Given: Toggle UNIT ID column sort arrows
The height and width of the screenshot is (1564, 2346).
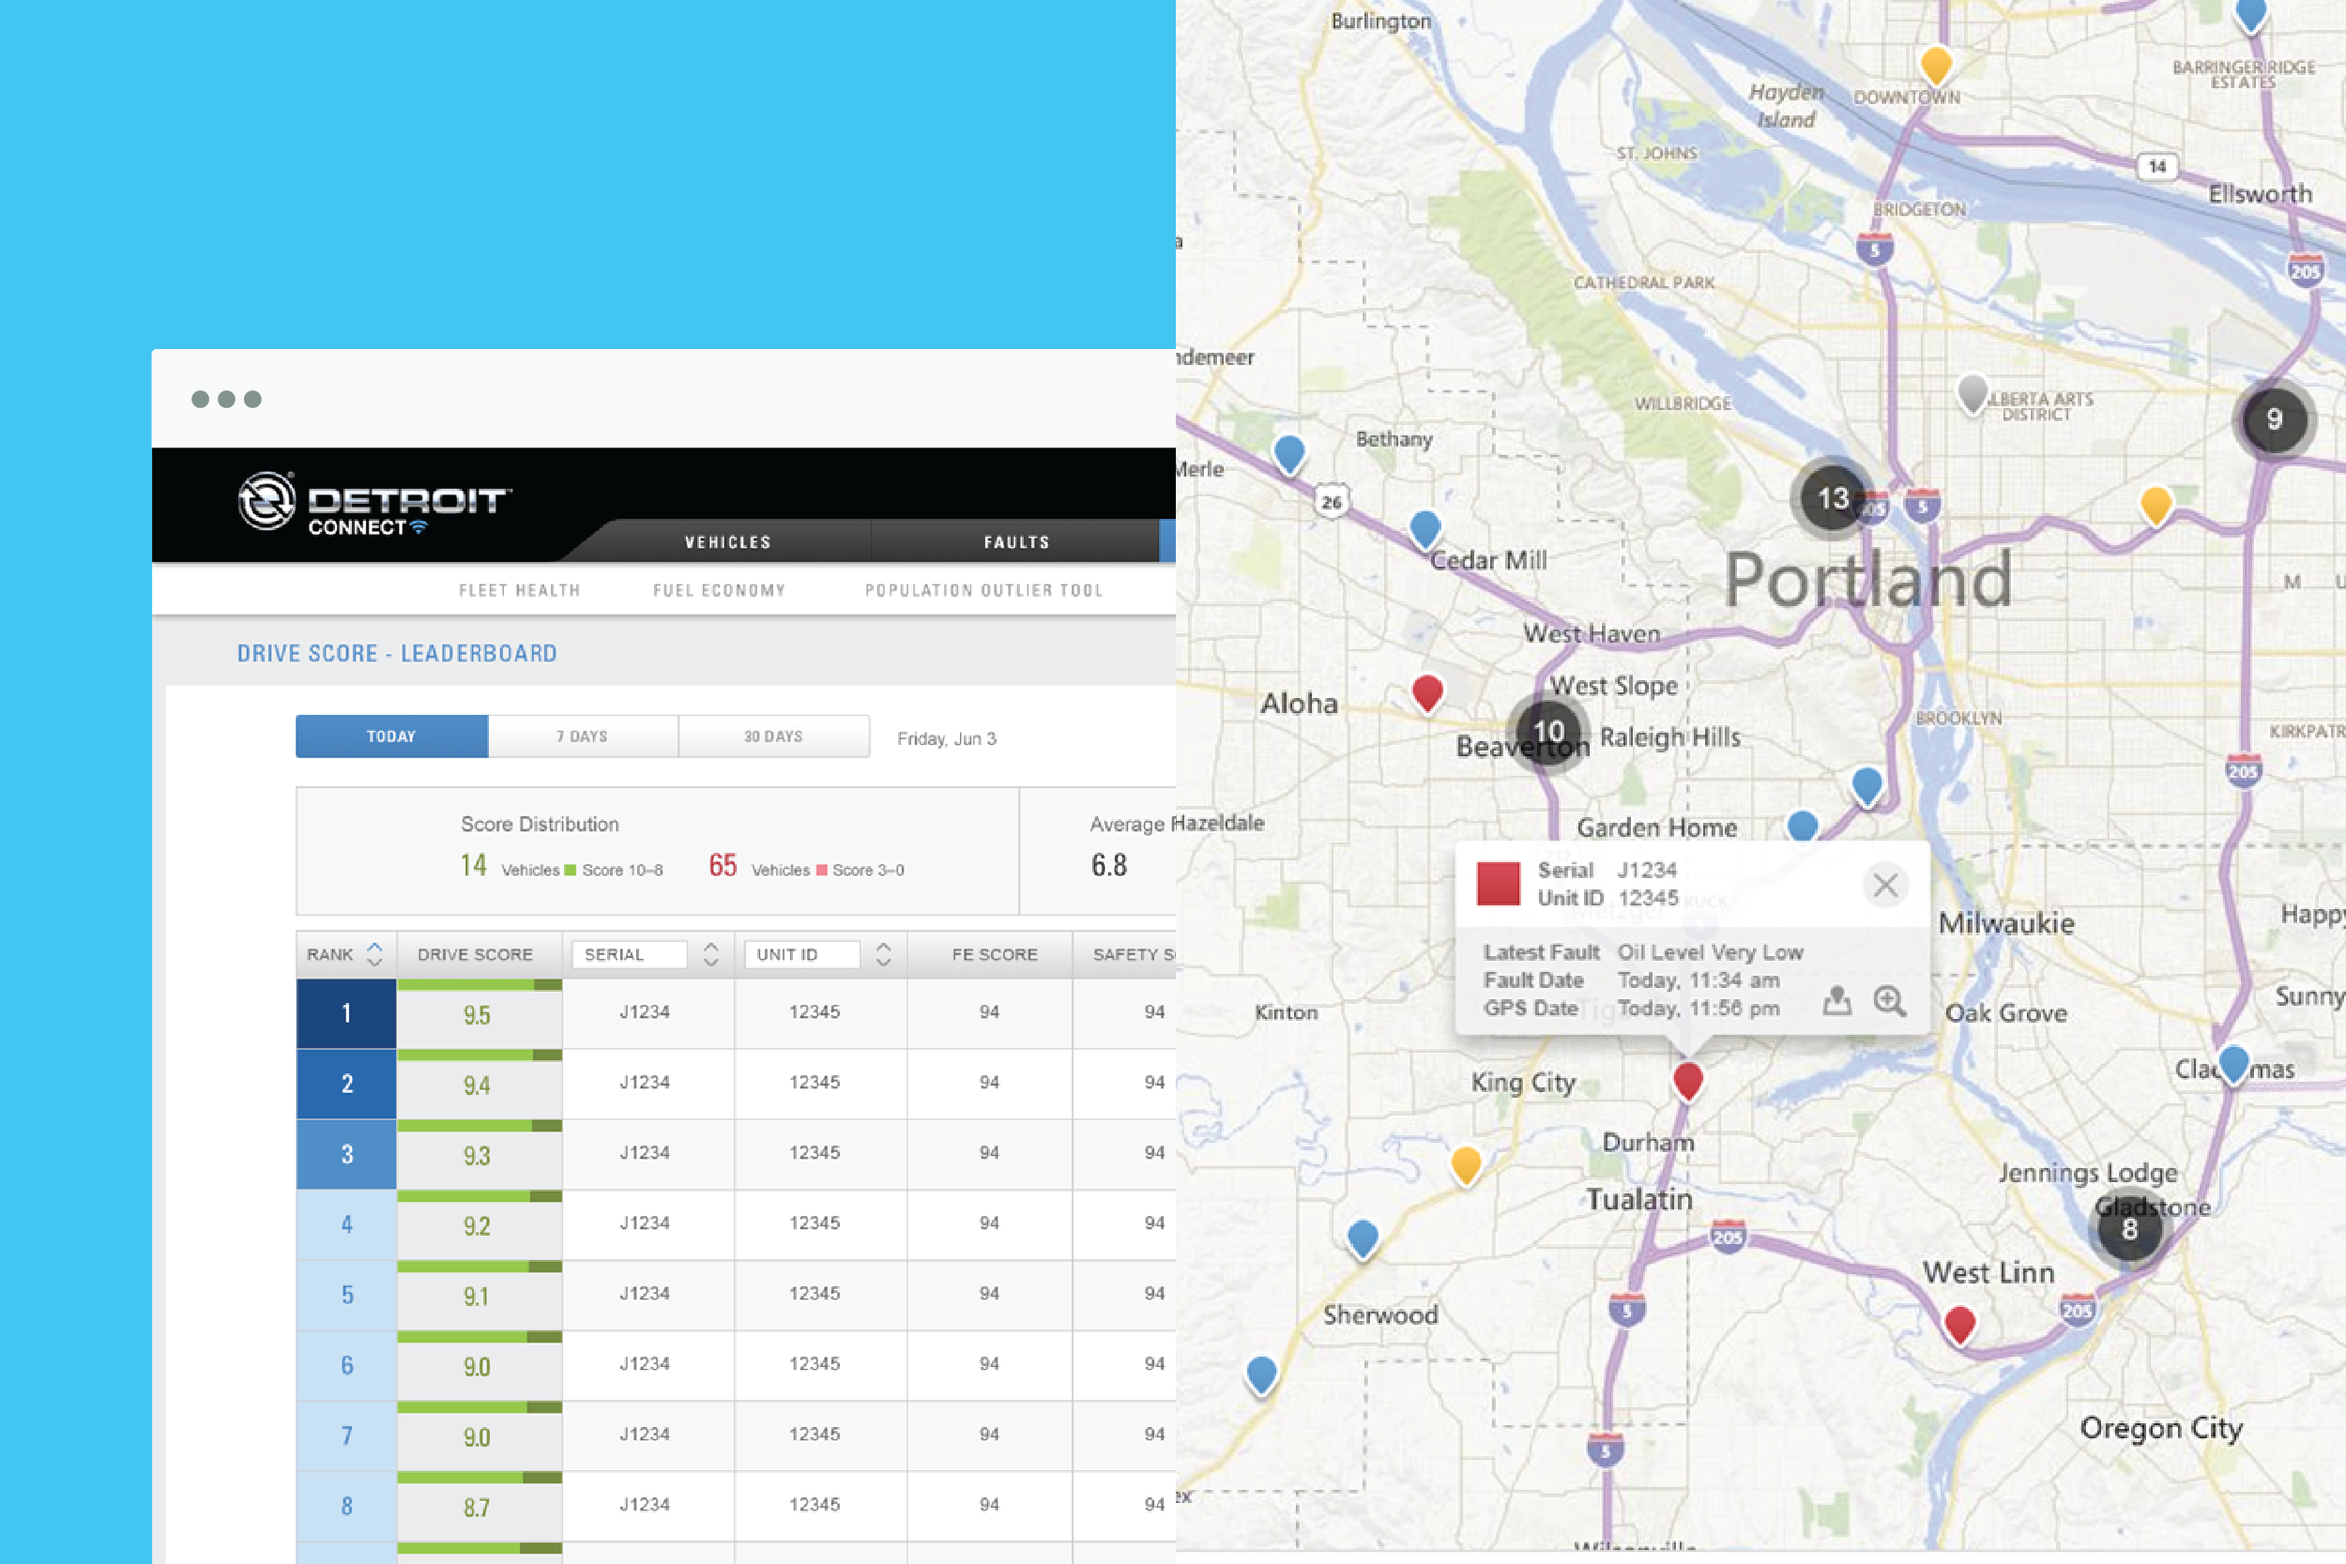Looking at the screenshot, I should point(884,954).
